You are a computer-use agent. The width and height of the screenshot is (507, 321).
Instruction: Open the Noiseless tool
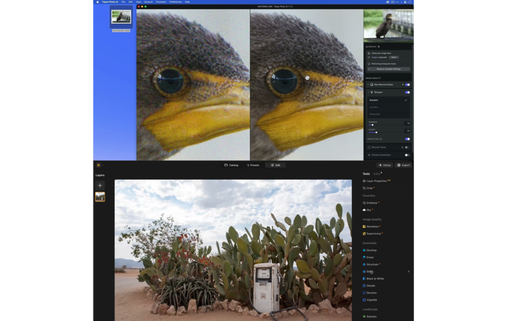[371, 226]
